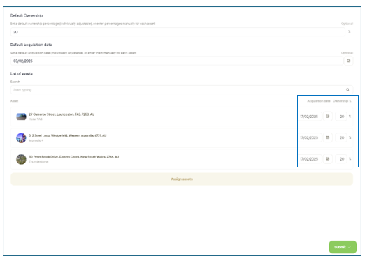Click the default acquisition date field
Viewport: 367px width, 261px height.
tap(177, 61)
